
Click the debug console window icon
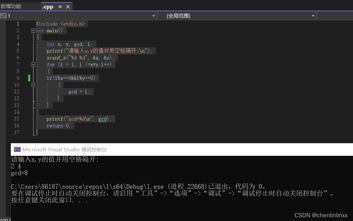pos(17,149)
